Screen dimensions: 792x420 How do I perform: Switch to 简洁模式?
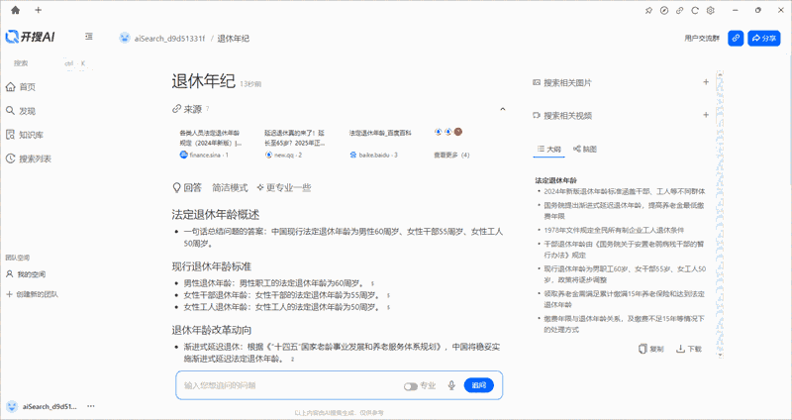click(x=230, y=188)
